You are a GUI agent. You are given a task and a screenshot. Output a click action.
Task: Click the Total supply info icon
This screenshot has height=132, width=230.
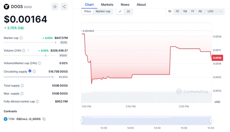pos(22,86)
